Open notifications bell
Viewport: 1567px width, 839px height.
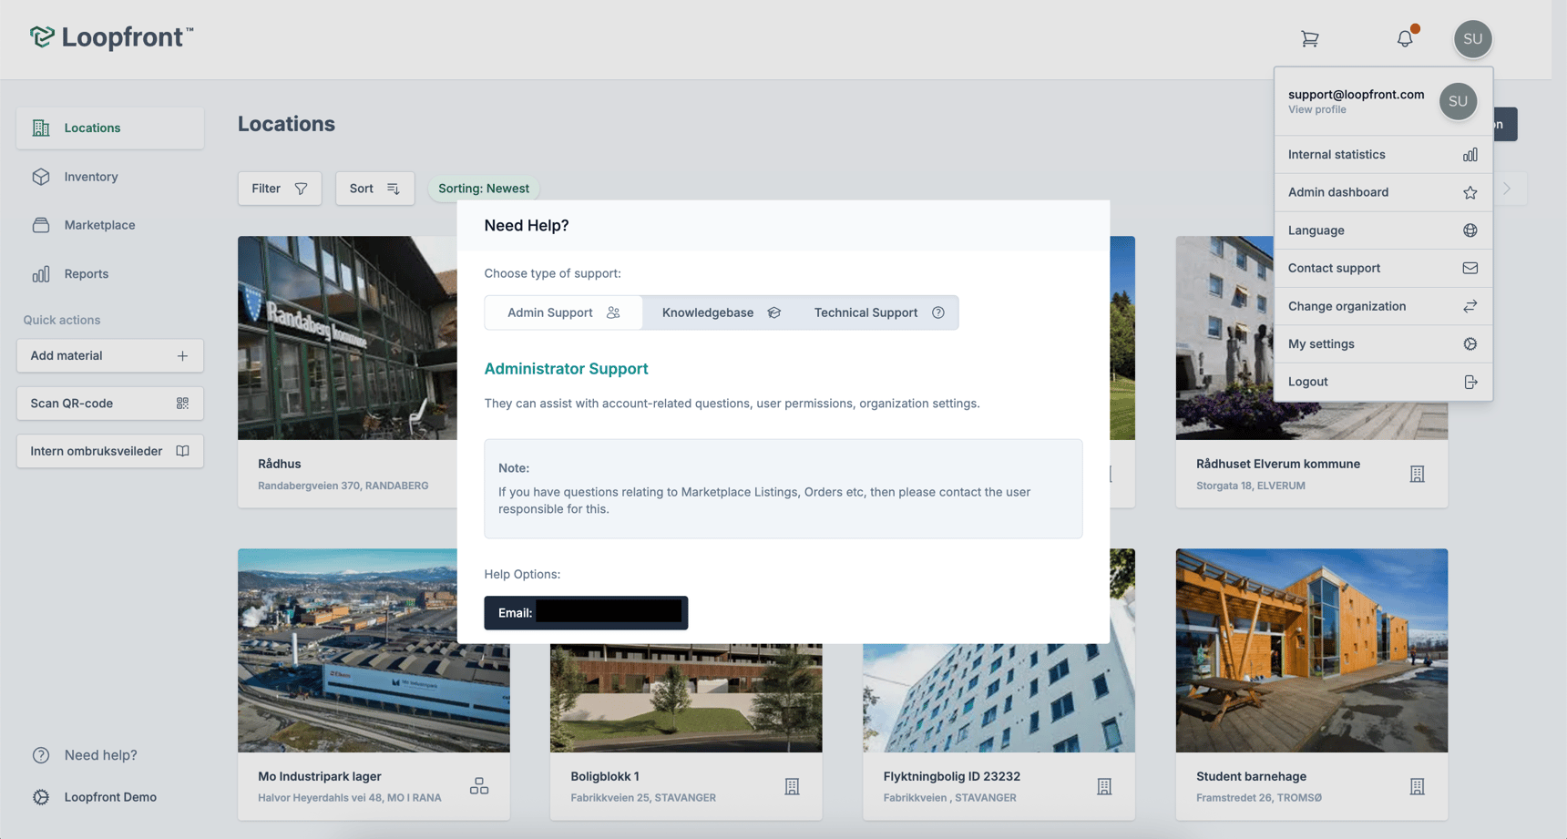(1405, 38)
